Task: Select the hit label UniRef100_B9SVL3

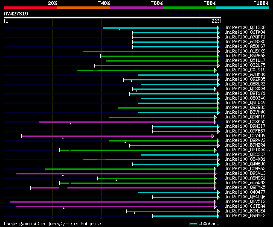Action: tap(245, 174)
